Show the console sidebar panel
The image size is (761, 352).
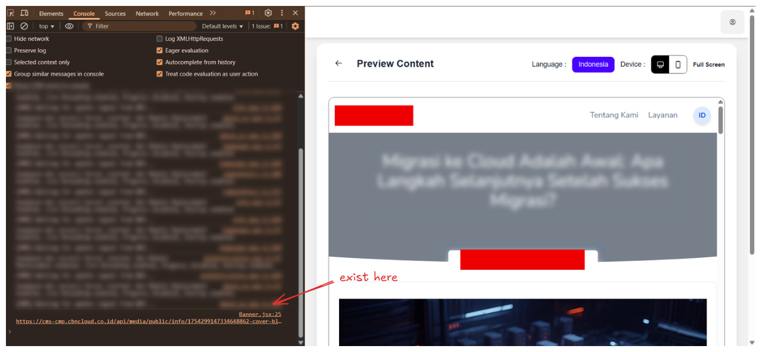pos(11,26)
